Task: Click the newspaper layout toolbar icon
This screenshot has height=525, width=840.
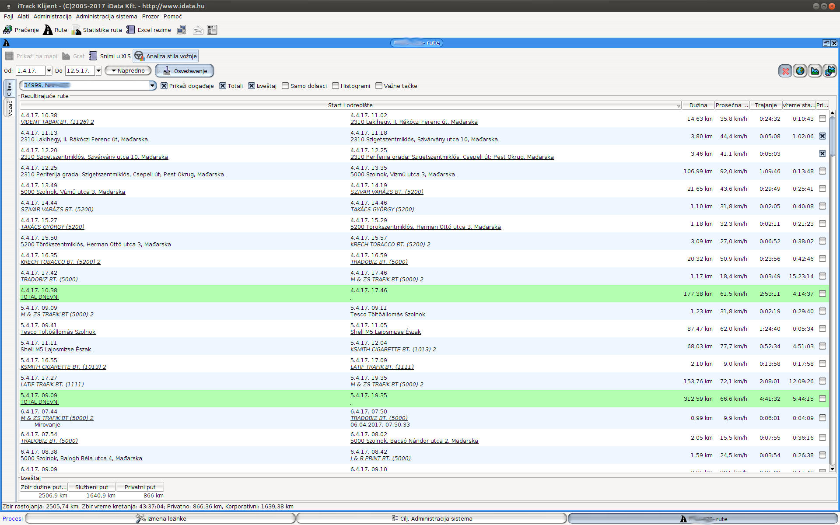Action: (x=212, y=30)
